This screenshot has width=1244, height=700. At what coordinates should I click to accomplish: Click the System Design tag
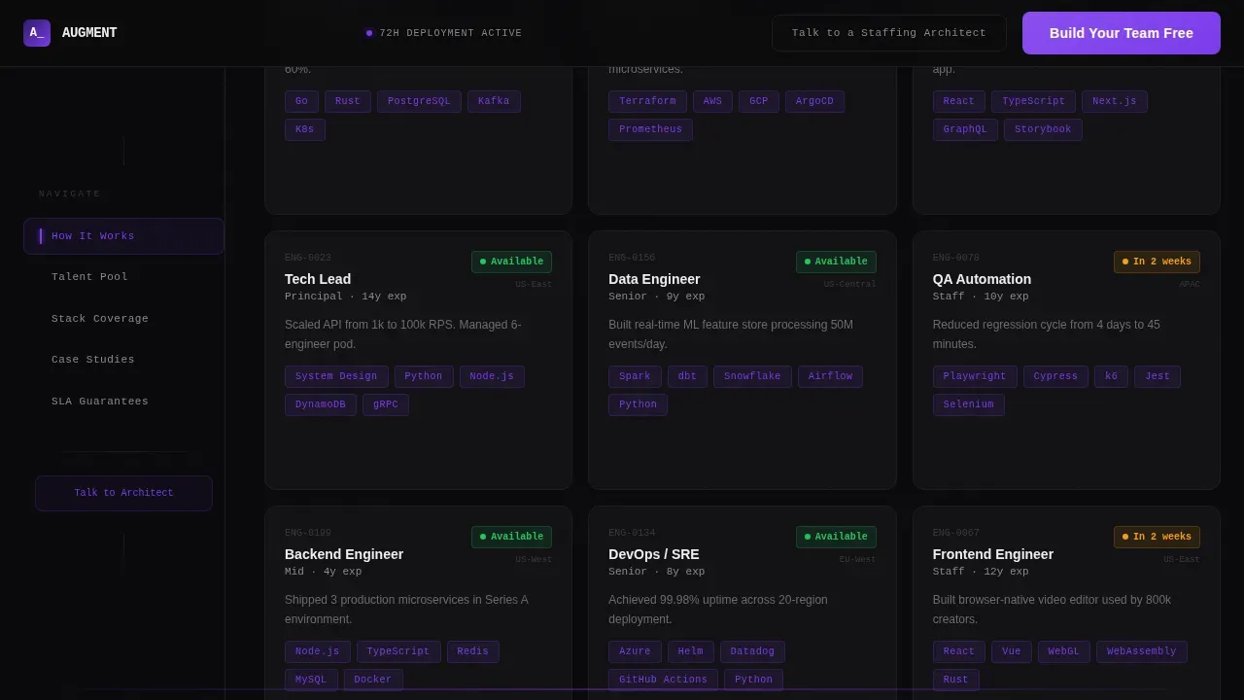pyautogui.click(x=336, y=377)
